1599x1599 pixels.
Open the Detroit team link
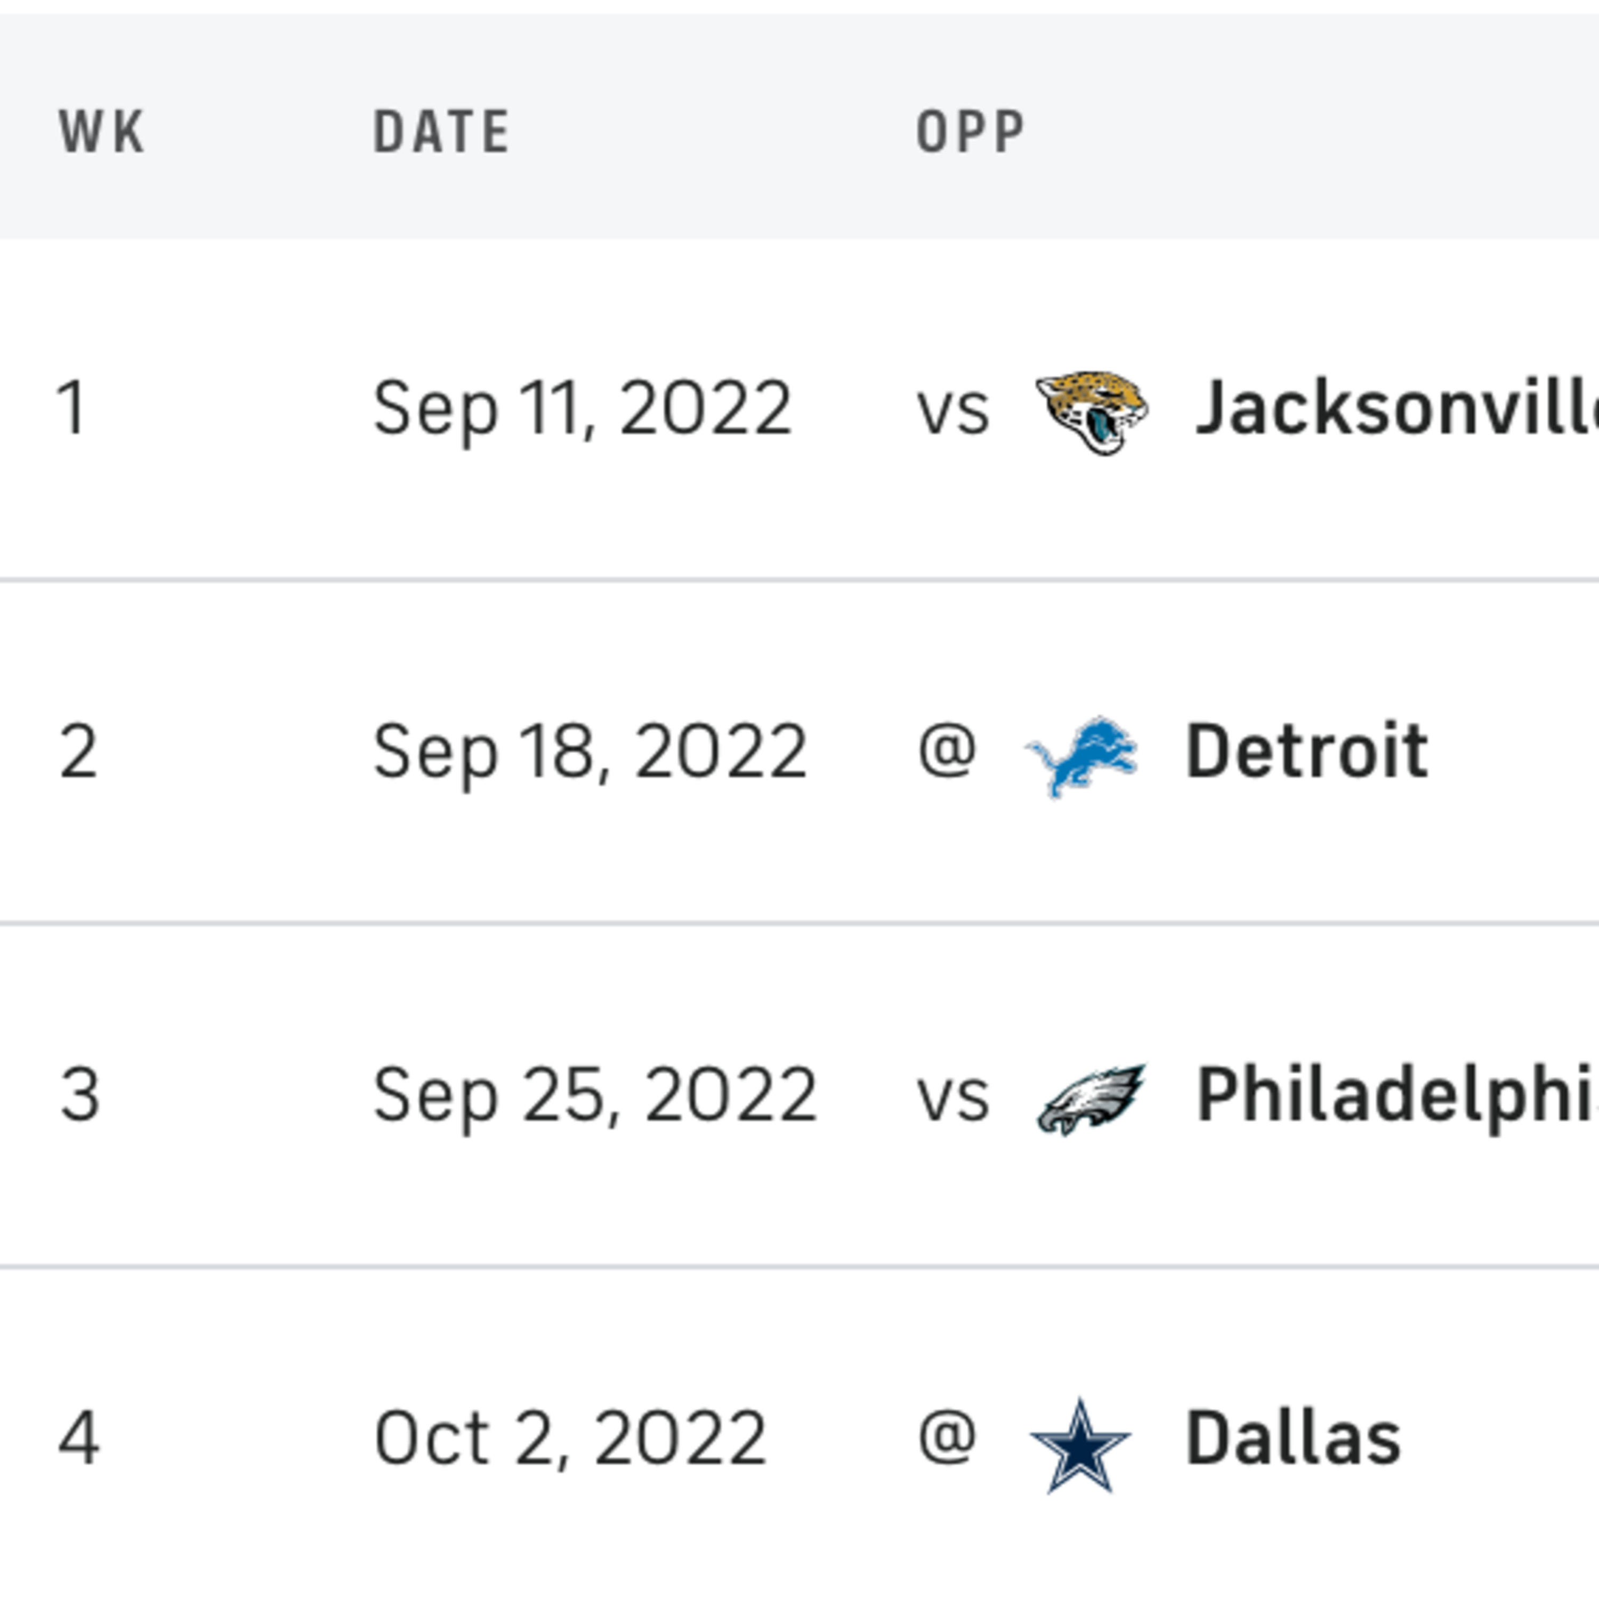1307,752
